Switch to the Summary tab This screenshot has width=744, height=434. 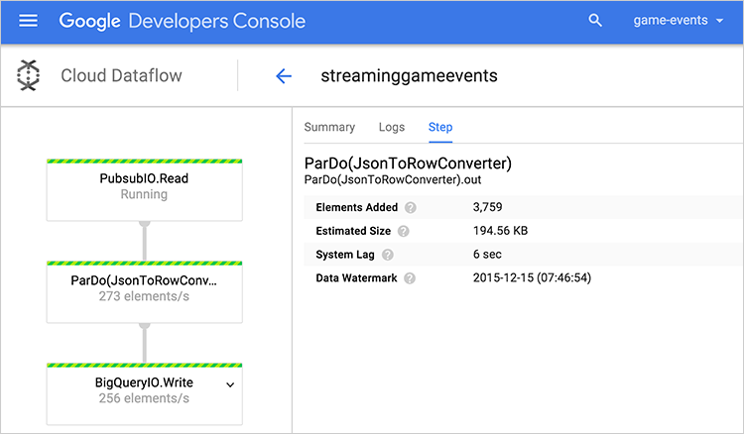[x=329, y=127]
